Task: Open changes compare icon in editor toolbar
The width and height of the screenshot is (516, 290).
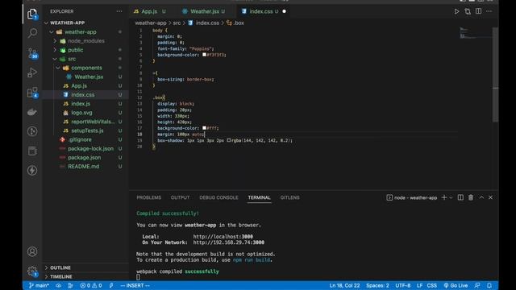Action: 468,11
